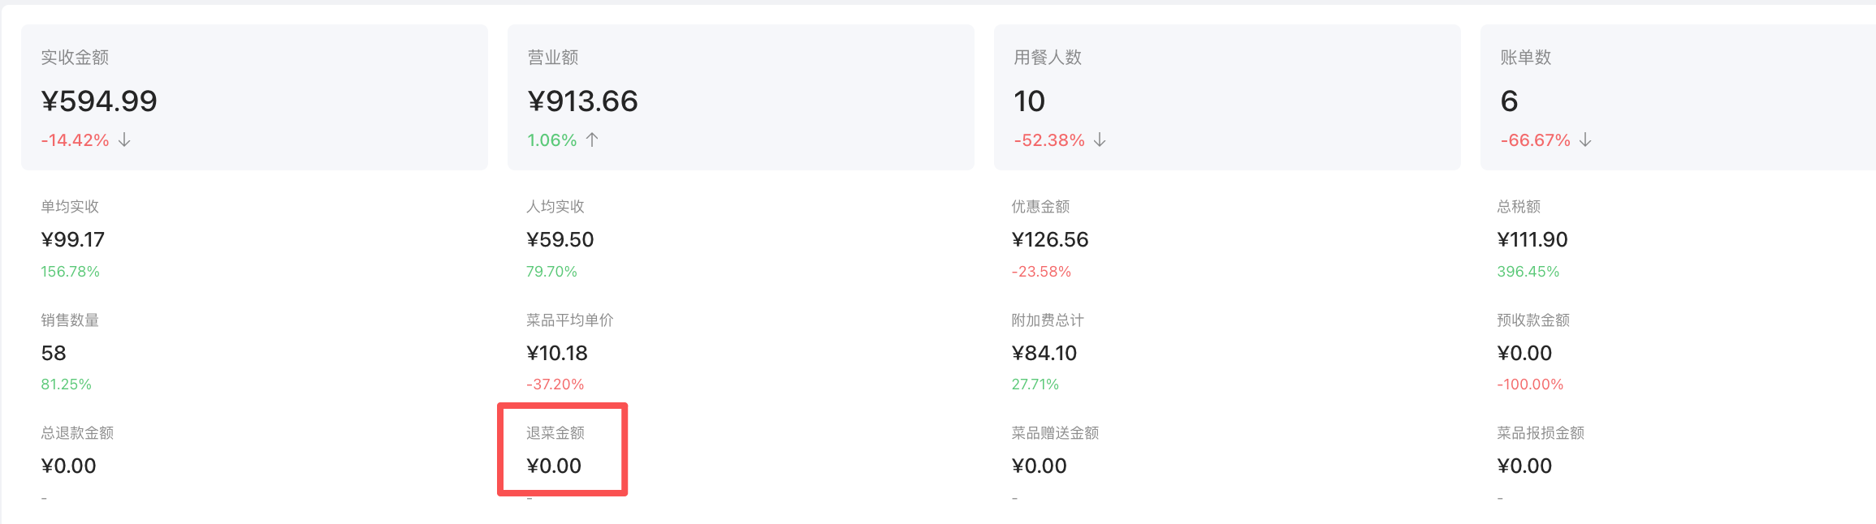Select the 菜品报损金额 label
The height and width of the screenshot is (524, 1876).
click(x=1541, y=433)
